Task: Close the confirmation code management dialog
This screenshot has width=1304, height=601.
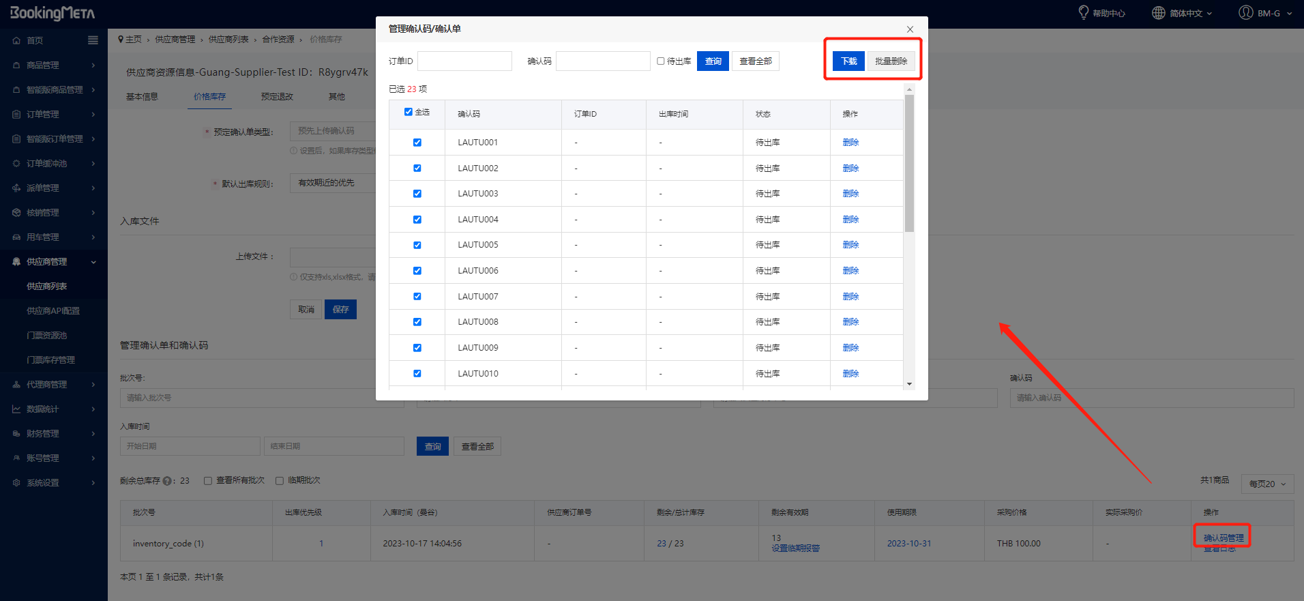Action: (x=910, y=29)
